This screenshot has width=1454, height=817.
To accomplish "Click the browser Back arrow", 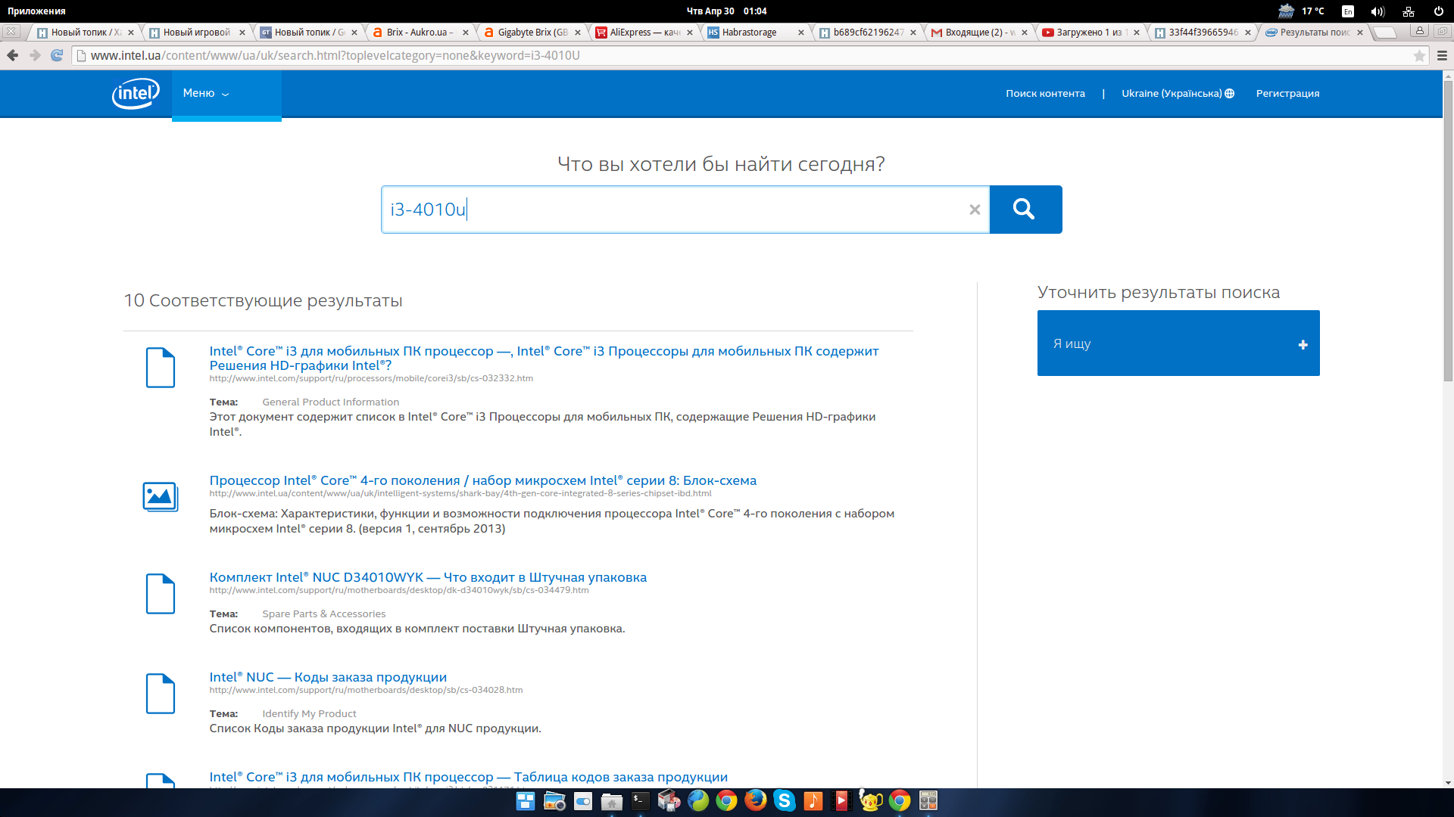I will pyautogui.click(x=13, y=55).
